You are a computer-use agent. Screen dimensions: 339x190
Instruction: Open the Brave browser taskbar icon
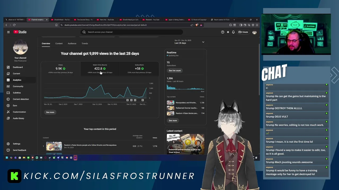click(x=33, y=158)
